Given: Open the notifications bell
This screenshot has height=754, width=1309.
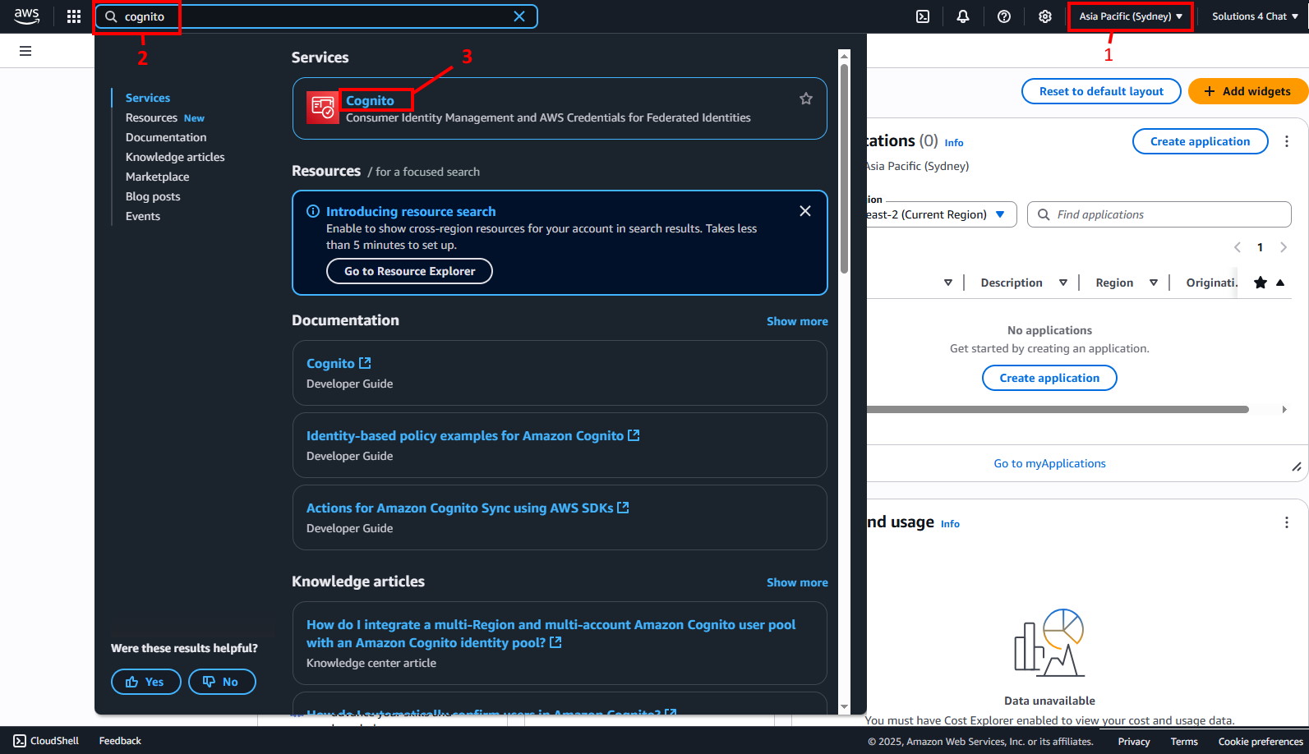Looking at the screenshot, I should pyautogui.click(x=963, y=16).
